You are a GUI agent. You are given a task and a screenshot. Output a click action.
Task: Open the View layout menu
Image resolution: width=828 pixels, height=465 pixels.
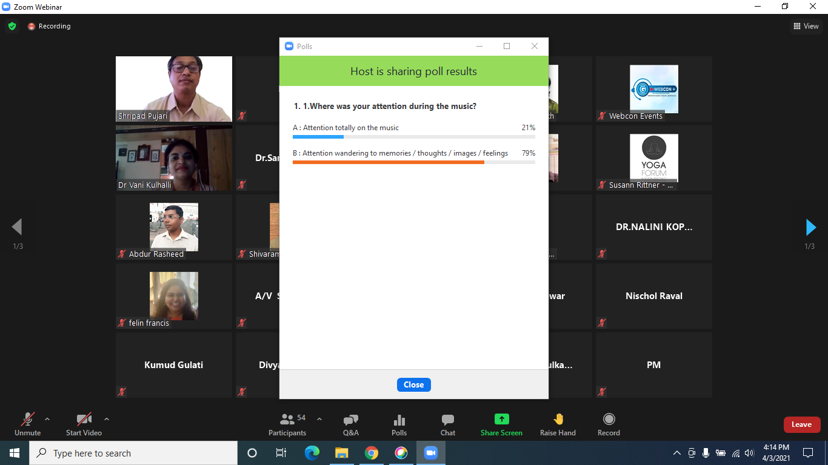click(x=806, y=26)
